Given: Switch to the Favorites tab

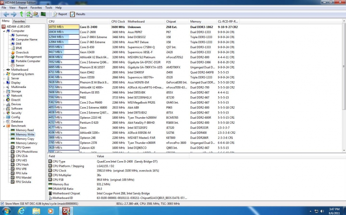Looking at the screenshot, I should (x=19, y=21).
